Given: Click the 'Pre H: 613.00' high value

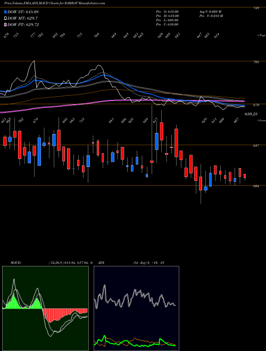Looking at the screenshot, I should (x=167, y=16).
